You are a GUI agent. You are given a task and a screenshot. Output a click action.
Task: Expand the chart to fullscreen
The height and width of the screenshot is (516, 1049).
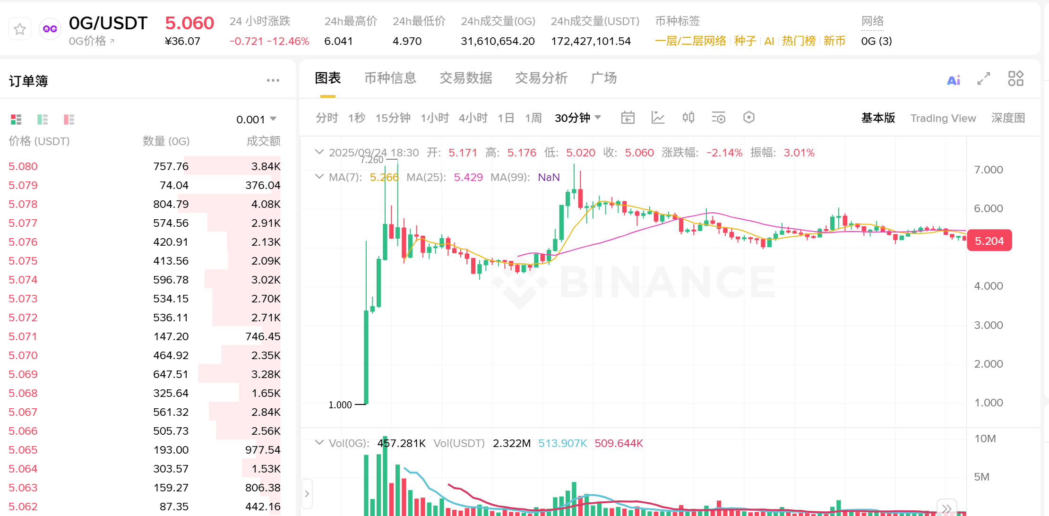tap(984, 79)
